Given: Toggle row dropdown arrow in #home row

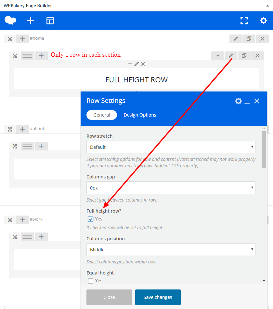Looking at the screenshot, I should 217,56.
